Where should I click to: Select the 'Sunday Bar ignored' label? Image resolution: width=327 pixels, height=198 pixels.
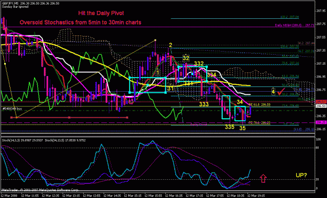(15, 7)
